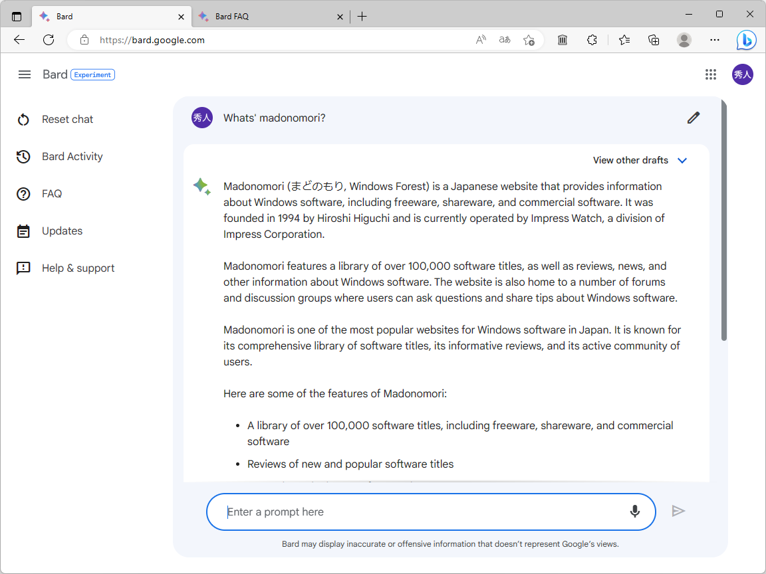766x574 pixels.
Task: Select Reset chat in sidebar
Action: tap(67, 120)
